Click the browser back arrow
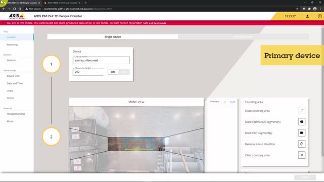 [x=4, y=9]
